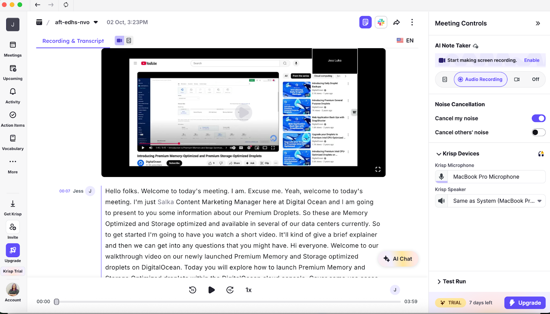Share the meeting recording
This screenshot has width=550, height=314.
point(397,22)
